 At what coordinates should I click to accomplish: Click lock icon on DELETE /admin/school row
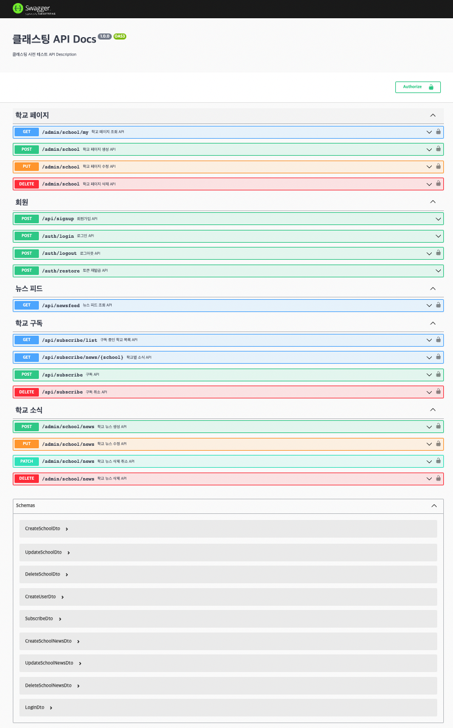tap(438, 184)
